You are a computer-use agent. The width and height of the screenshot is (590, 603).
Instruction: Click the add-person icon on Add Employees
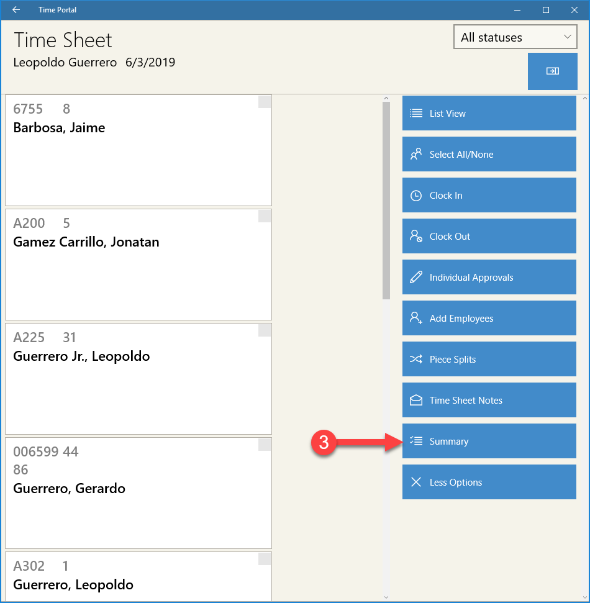(415, 318)
